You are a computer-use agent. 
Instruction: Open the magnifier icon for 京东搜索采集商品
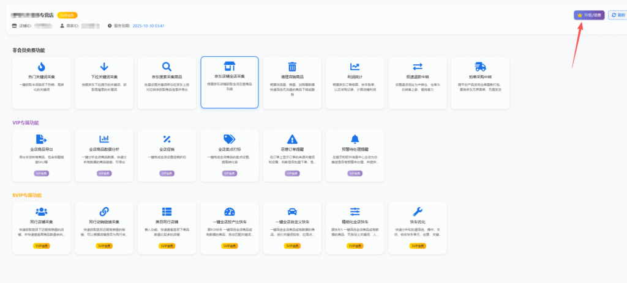pyautogui.click(x=167, y=67)
